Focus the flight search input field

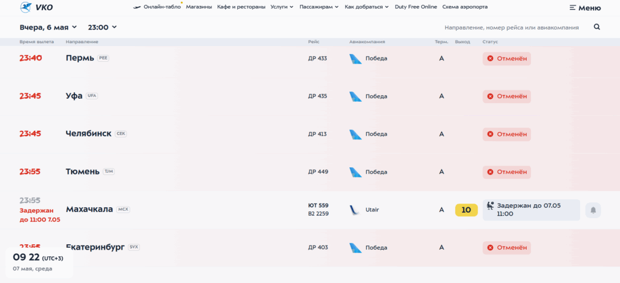512,27
